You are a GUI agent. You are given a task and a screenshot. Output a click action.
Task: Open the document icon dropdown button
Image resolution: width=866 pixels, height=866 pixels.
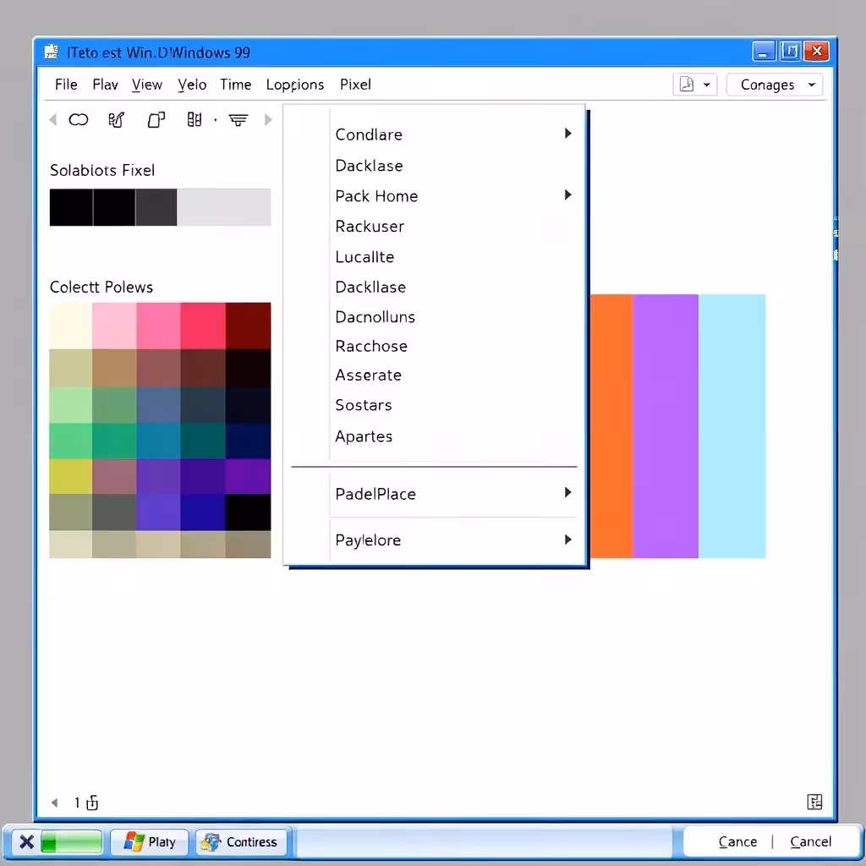coord(695,85)
